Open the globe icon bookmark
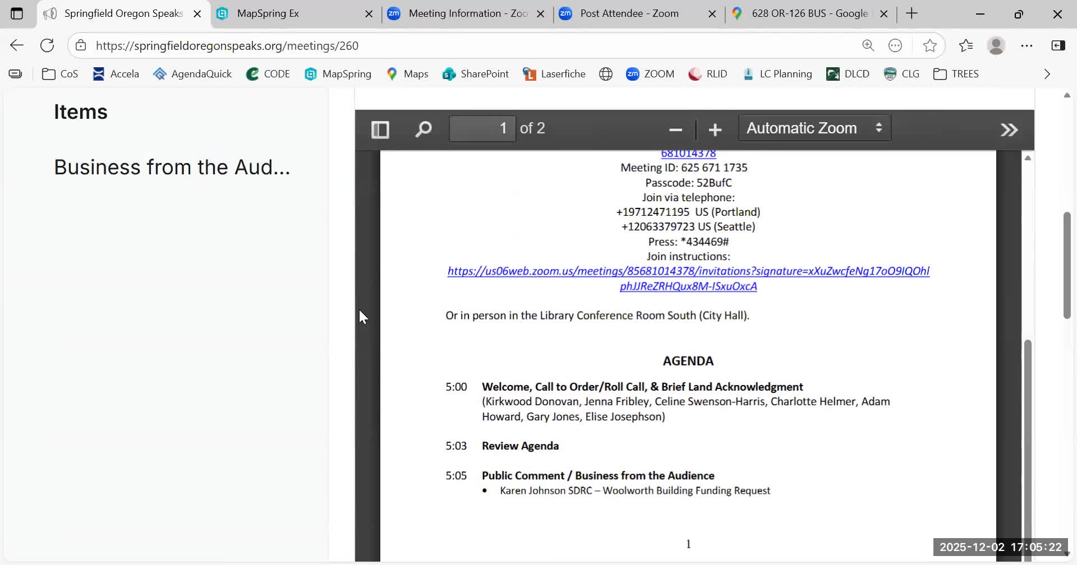This screenshot has height=565, width=1077. (x=606, y=74)
